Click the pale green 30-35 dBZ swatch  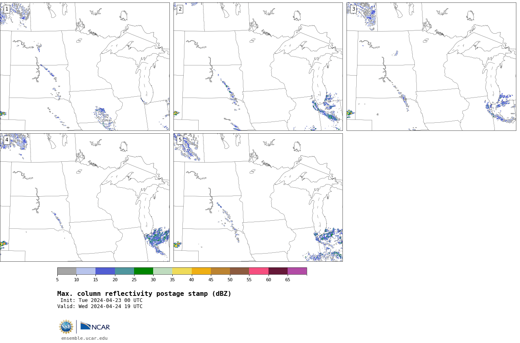pyautogui.click(x=162, y=271)
